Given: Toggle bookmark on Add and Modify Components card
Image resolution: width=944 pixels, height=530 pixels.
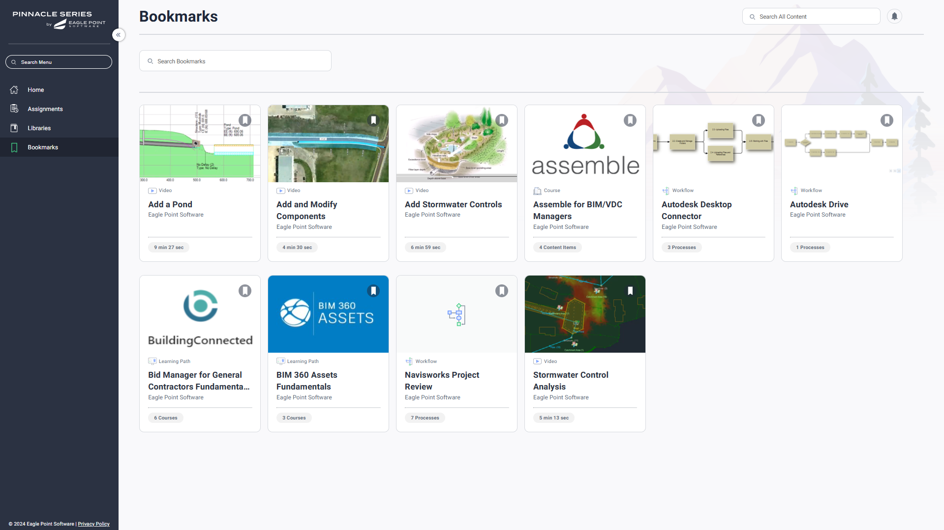Looking at the screenshot, I should [x=373, y=120].
